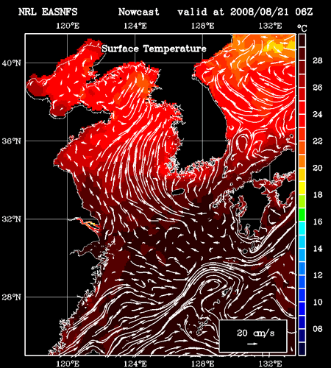This screenshot has height=368, width=331.
Task: Click the top 132°E longitude label
Action: [x=270, y=26]
